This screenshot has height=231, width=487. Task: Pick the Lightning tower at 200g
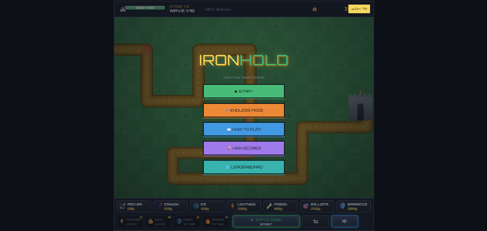(x=244, y=206)
